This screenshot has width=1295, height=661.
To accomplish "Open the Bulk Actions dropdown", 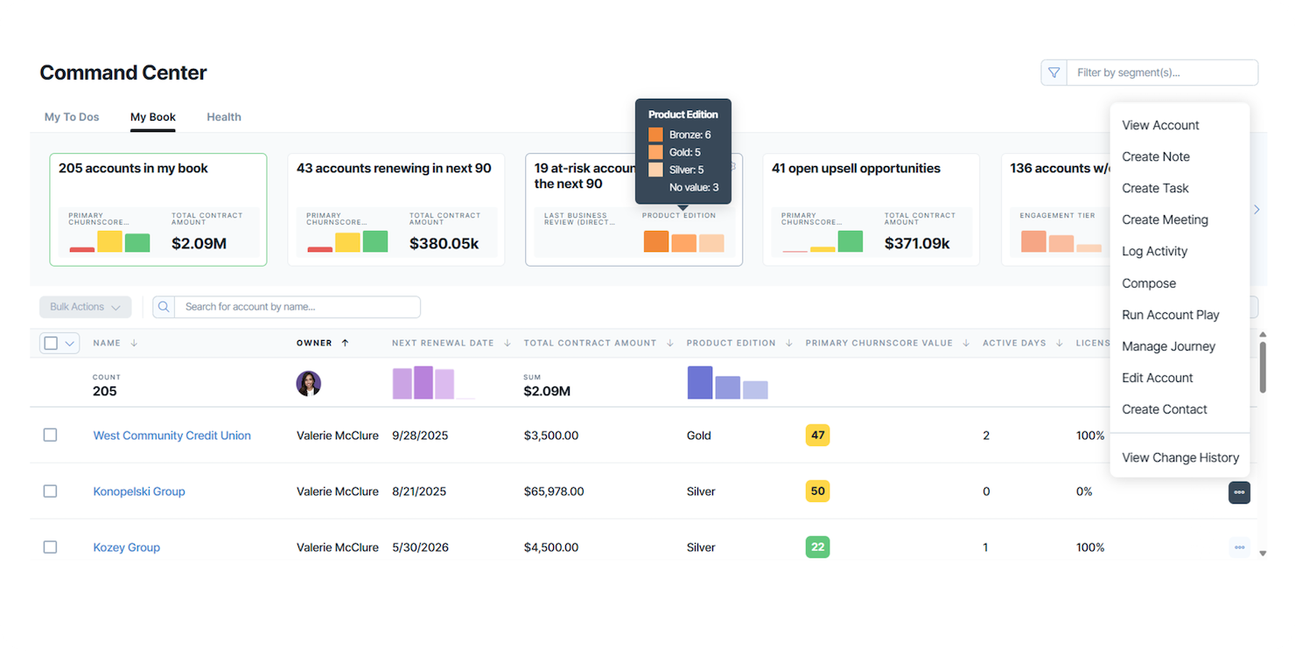I will click(x=85, y=307).
